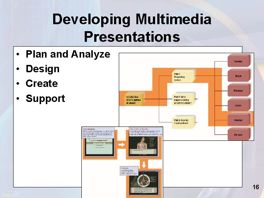Click the "Part 2: What happens during an asthma attack?" box

point(184,99)
